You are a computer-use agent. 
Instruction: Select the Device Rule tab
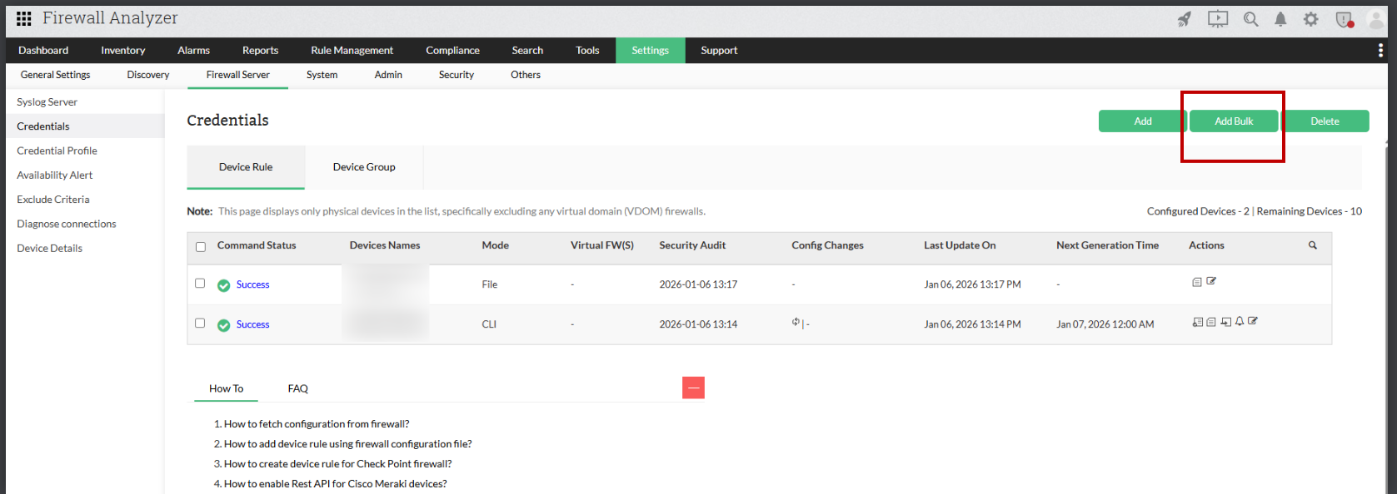pyautogui.click(x=246, y=167)
